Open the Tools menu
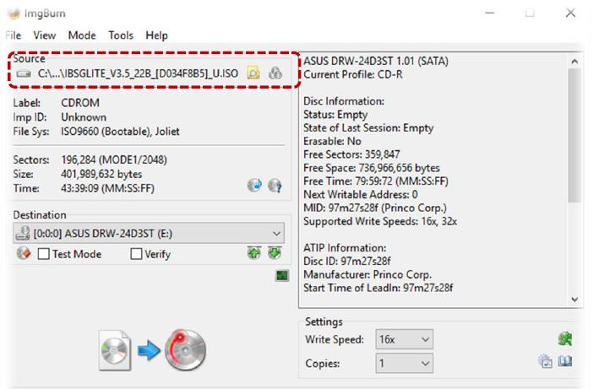 point(121,35)
